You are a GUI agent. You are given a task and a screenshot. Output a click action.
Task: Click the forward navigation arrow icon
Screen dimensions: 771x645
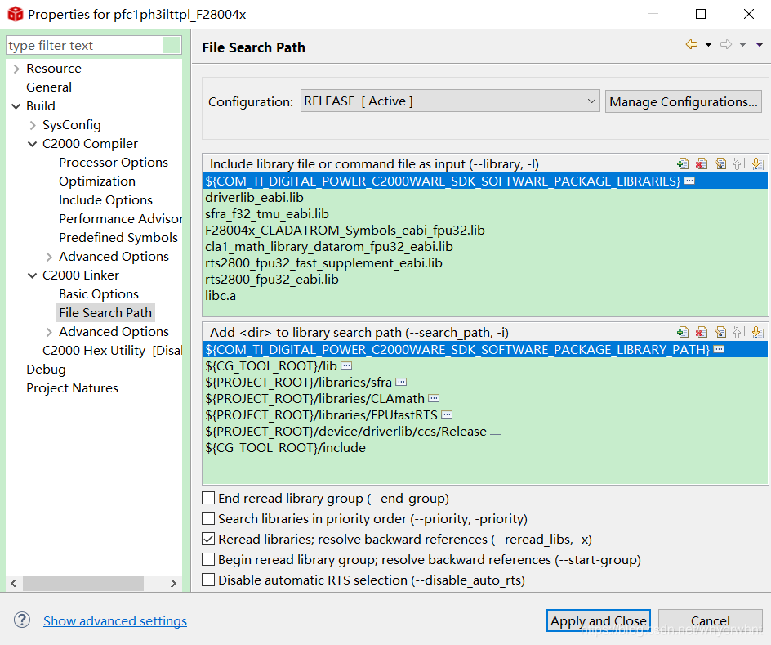726,44
